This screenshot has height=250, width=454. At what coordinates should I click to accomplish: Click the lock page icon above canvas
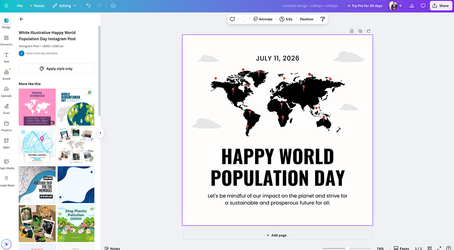point(351,31)
